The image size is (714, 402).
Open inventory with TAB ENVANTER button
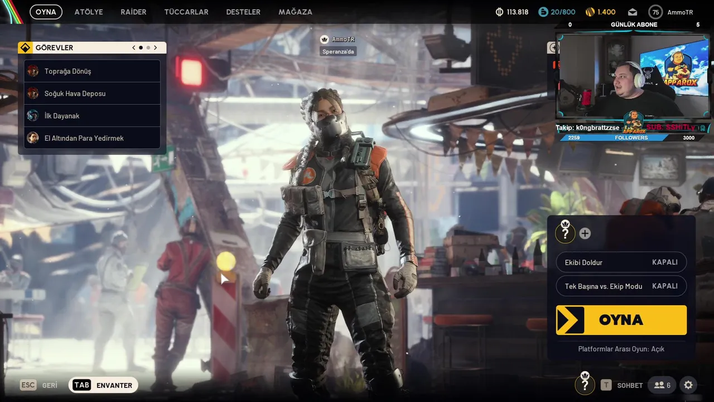(x=103, y=385)
